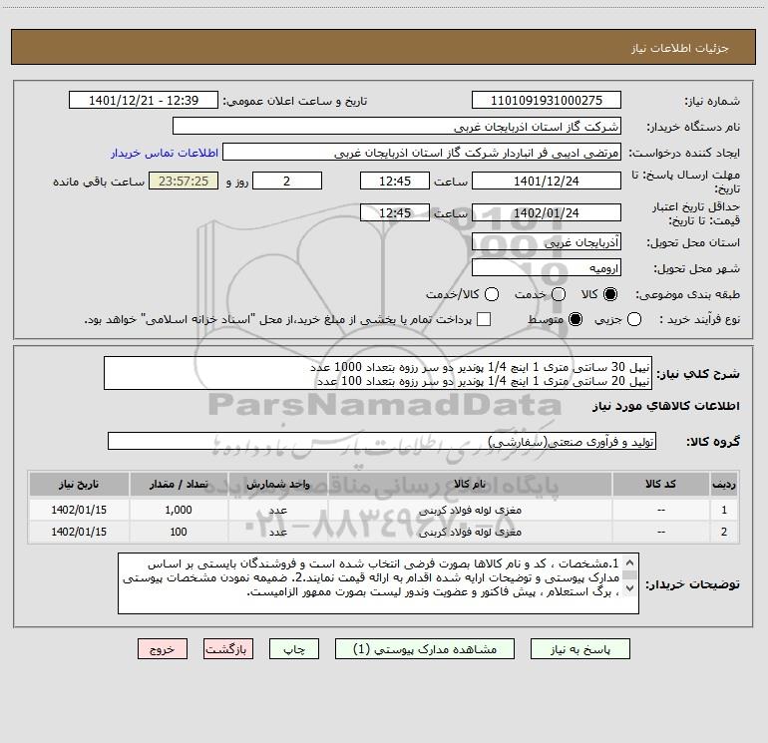This screenshot has width=768, height=743.
Task: Click the تعداد / مقدار column header
Action: click(179, 484)
